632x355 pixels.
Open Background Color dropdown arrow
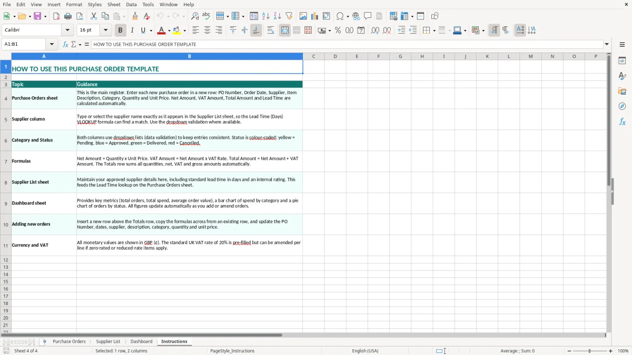pyautogui.click(x=184, y=31)
